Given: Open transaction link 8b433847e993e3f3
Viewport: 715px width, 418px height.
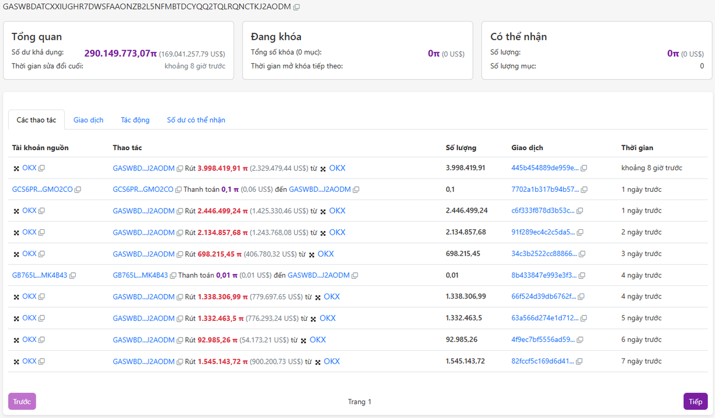Looking at the screenshot, I should pos(544,276).
